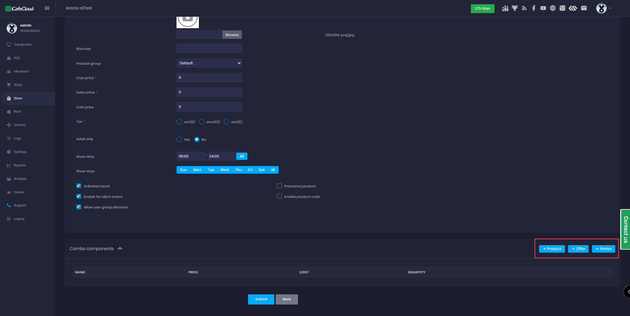Expand the admin profile menu arrow
Screen dimensions: 630x316
(610, 8)
